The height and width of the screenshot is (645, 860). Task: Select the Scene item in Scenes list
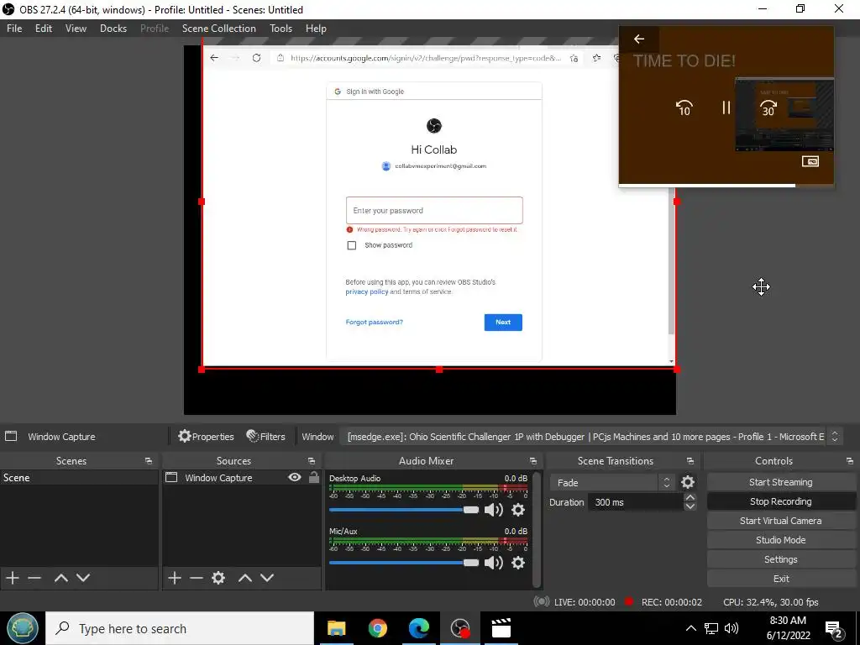[79, 478]
